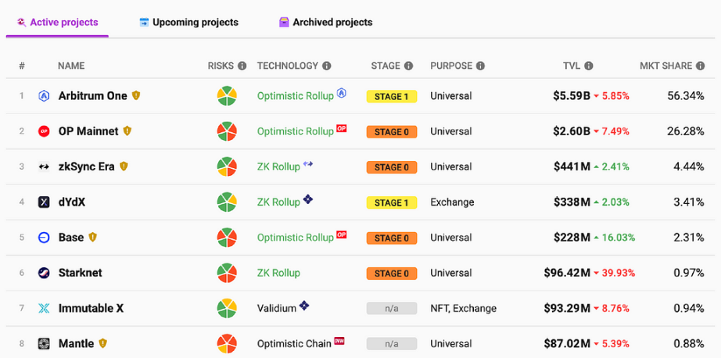
Task: Click the STAGE 0 badge for Starknet
Action: [392, 274]
